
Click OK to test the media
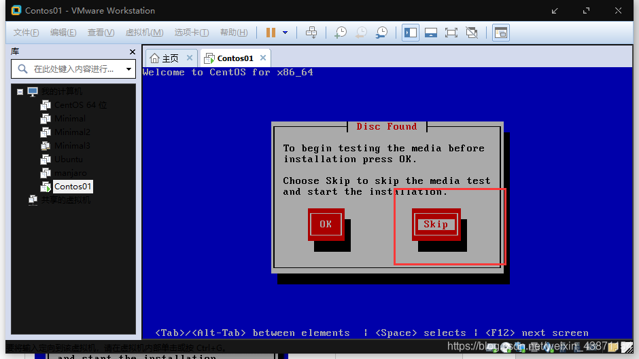[x=326, y=224]
